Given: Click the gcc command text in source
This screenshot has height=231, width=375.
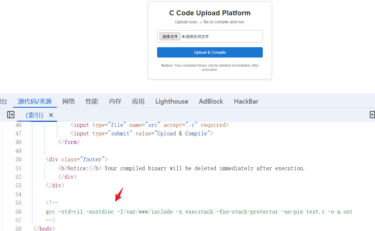Looking at the screenshot, I should (199, 212).
